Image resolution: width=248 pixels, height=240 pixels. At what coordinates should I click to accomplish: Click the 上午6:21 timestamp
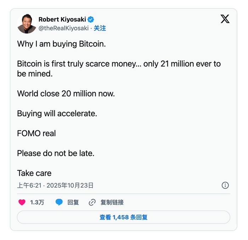tap(29, 185)
